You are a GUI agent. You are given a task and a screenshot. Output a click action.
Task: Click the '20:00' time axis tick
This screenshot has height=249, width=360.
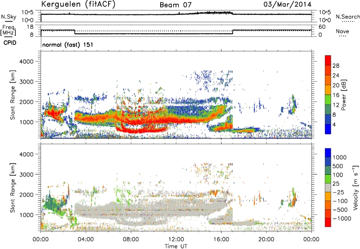pyautogui.click(x=266, y=240)
